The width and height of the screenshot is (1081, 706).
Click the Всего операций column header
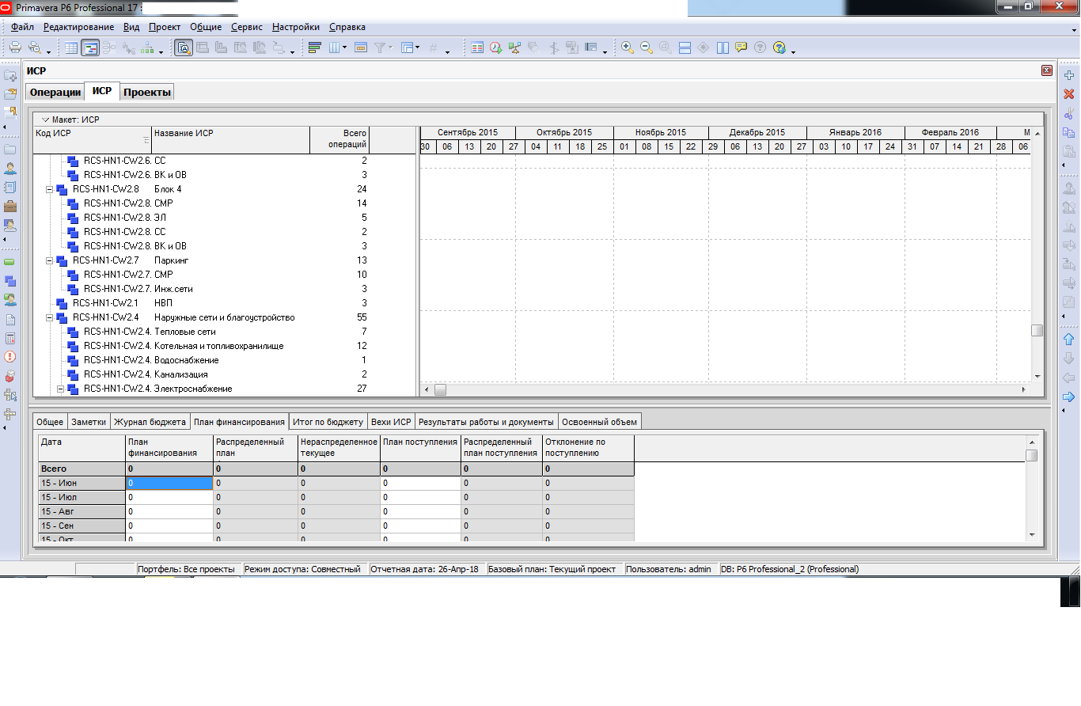coord(339,139)
